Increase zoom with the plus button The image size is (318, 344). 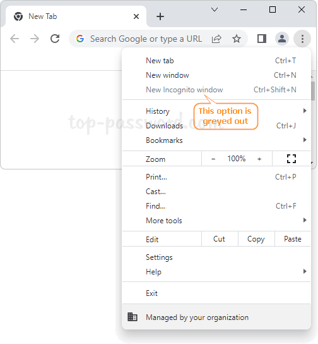[259, 159]
